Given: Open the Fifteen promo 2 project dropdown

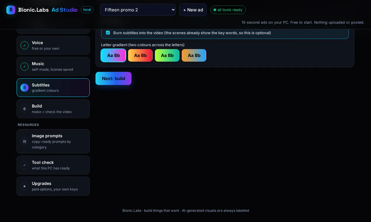Looking at the screenshot, I should [x=138, y=10].
